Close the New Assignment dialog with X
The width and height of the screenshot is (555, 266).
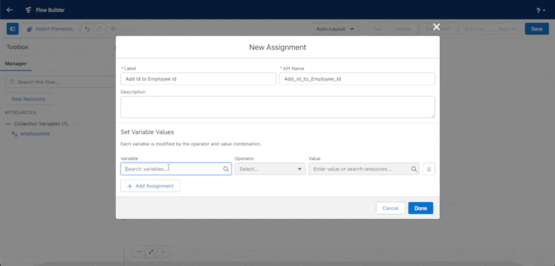pos(436,27)
